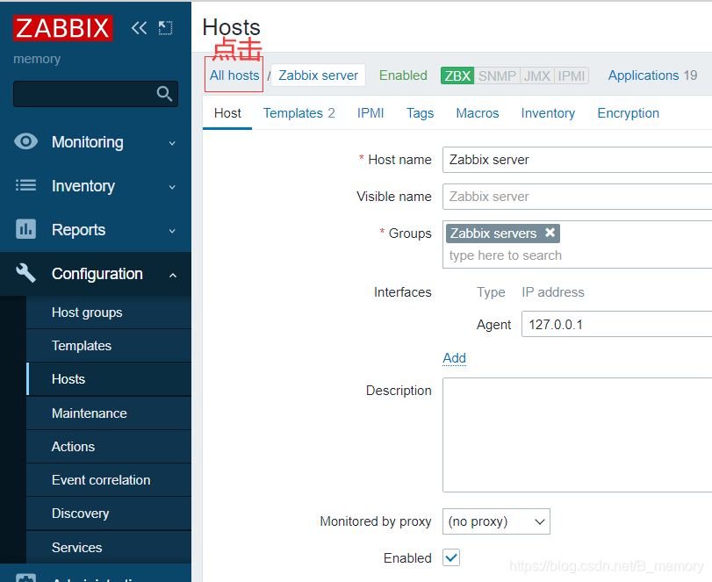The width and height of the screenshot is (712, 582).
Task: Uncheck the Enabled checkbox
Action: 451,557
